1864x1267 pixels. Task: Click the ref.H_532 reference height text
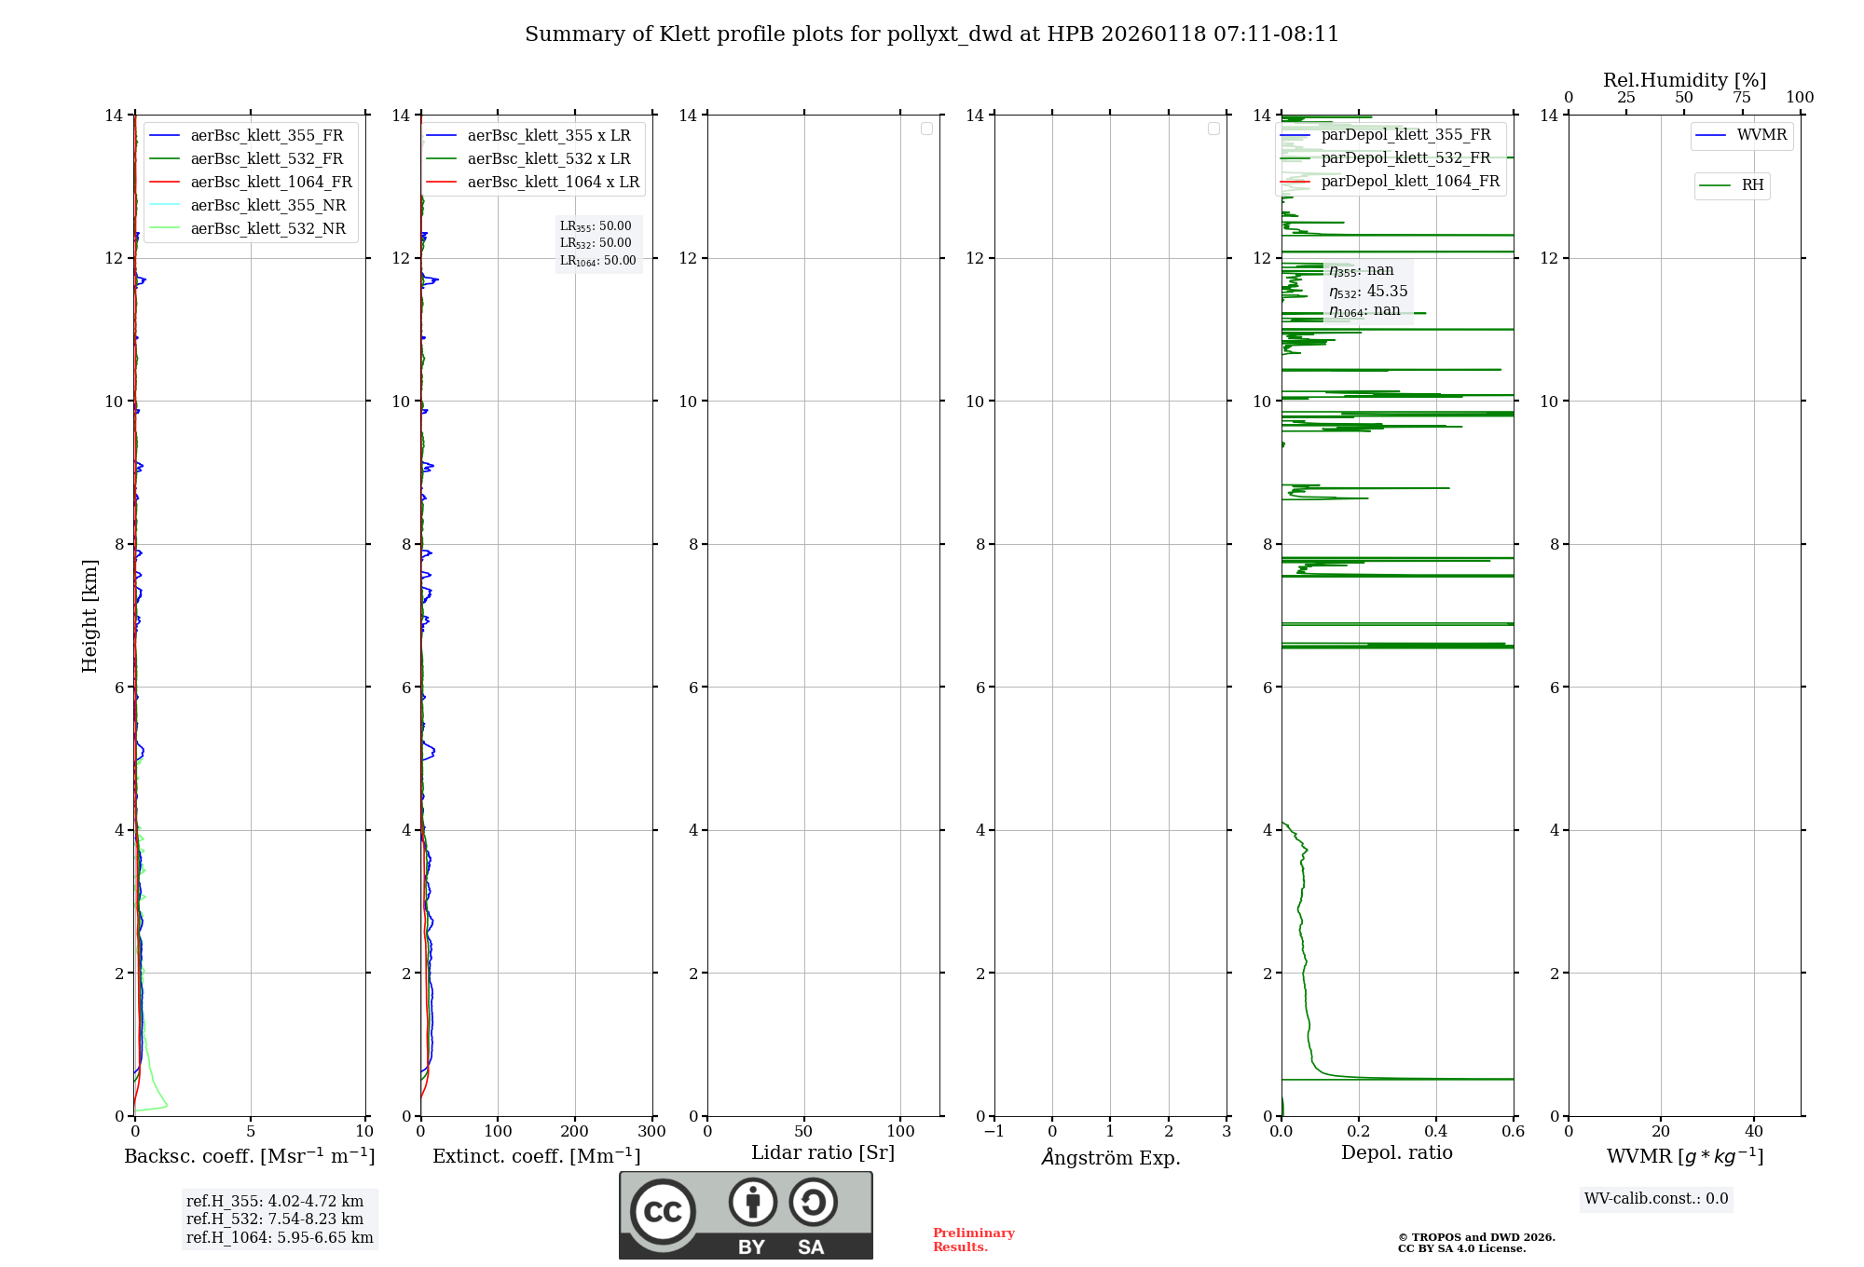[275, 1219]
